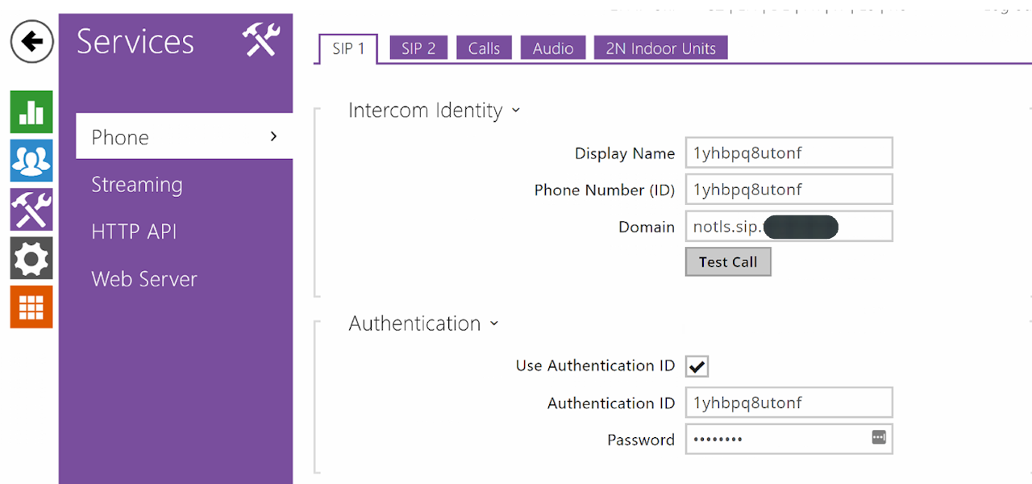
Task: Open the green Status chart icon
Action: pyautogui.click(x=31, y=112)
